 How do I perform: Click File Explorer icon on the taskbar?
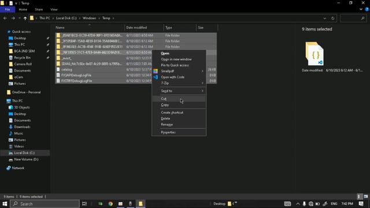[x=140, y=204]
